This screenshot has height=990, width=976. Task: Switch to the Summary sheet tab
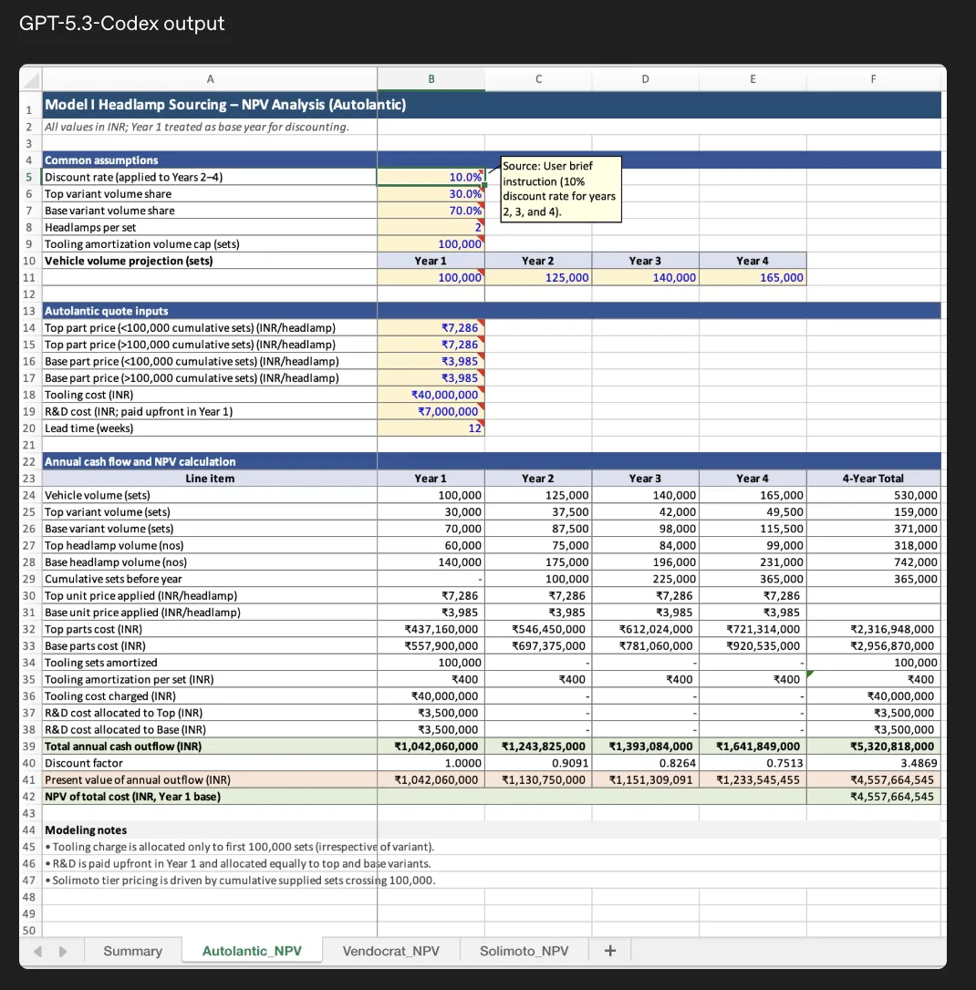tap(132, 951)
